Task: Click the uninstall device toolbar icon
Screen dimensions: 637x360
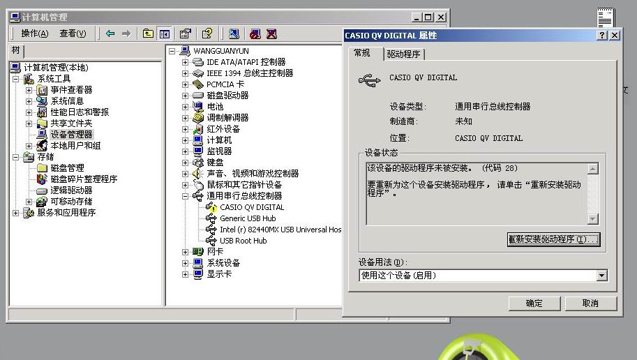Action: (271, 33)
